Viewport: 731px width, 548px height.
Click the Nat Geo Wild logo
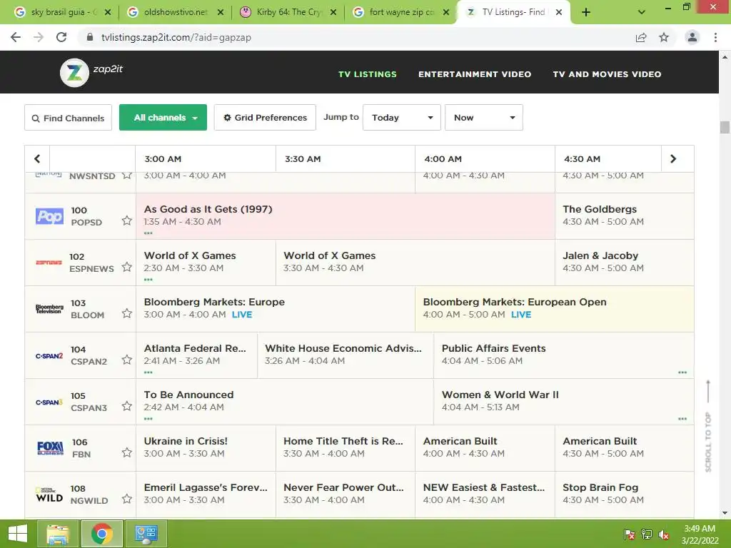[49, 495]
